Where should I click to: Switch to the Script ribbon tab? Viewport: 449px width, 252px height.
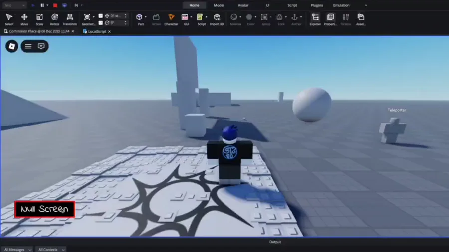pyautogui.click(x=292, y=5)
